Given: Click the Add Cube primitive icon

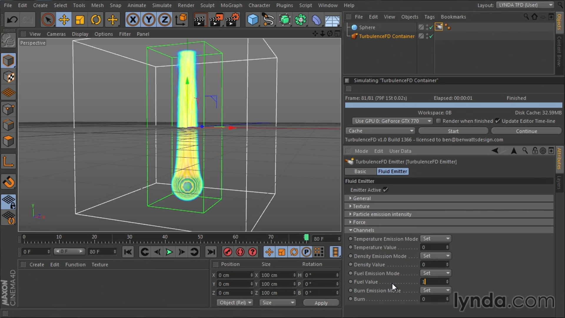Looking at the screenshot, I should coord(253,20).
